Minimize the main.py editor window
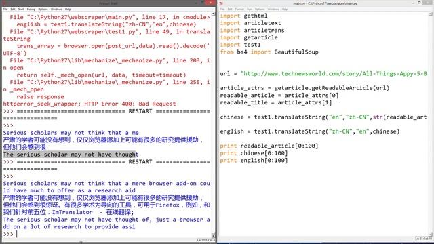The image size is (434, 244). 413,3
